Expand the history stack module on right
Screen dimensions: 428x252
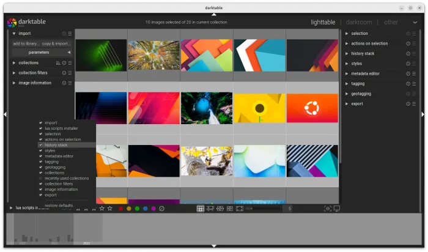347,54
